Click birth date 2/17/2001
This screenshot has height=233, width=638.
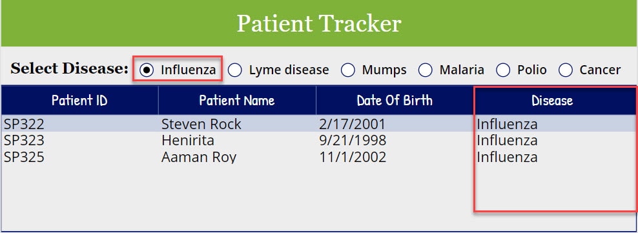click(352, 124)
